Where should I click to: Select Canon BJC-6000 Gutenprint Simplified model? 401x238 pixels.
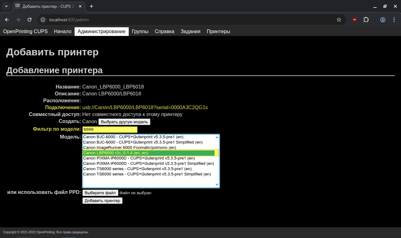click(x=149, y=142)
